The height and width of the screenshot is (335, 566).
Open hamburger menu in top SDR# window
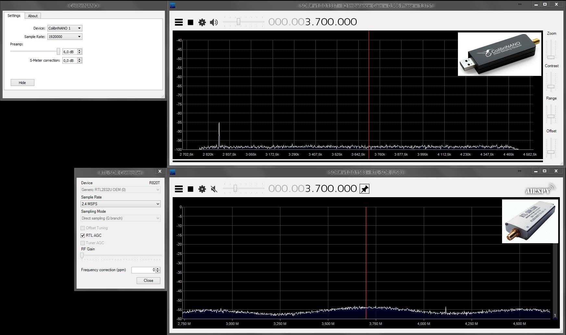pos(178,22)
